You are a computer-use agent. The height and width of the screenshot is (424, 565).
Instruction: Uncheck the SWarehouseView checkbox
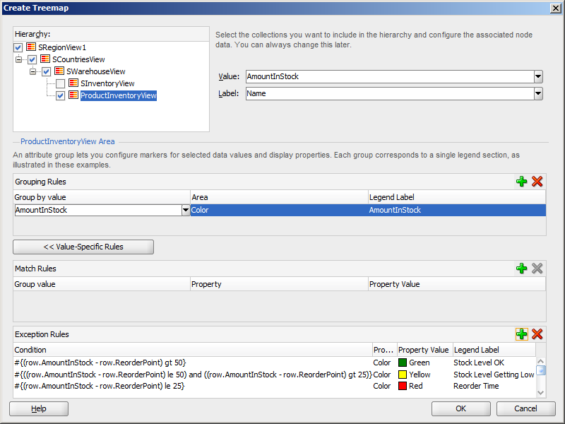pos(46,71)
